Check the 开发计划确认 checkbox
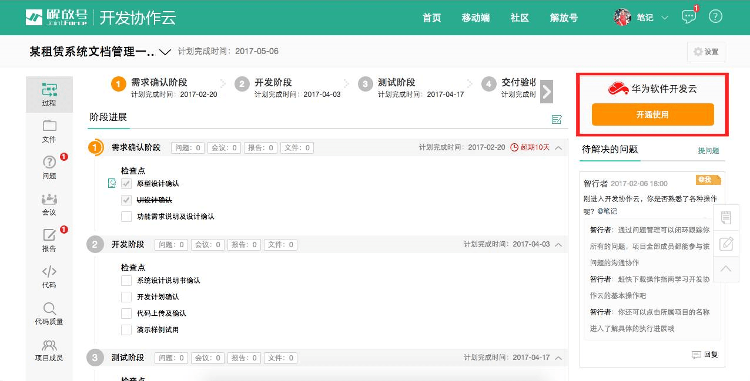Screen dimensions: 750x381 pyautogui.click(x=126, y=297)
